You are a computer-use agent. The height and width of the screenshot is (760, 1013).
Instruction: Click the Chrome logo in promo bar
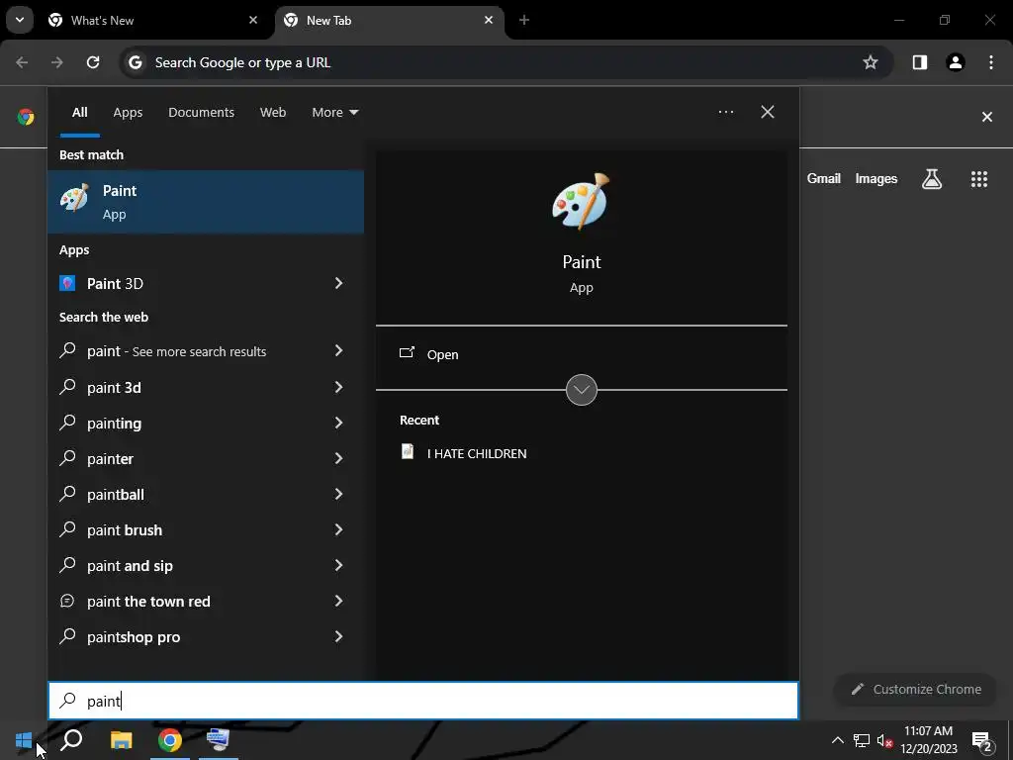pyautogui.click(x=26, y=117)
